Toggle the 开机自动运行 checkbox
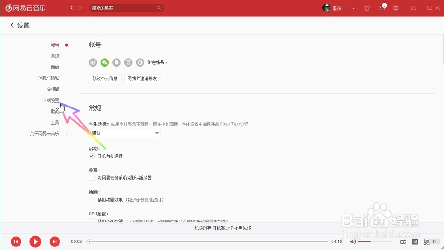This screenshot has height=250, width=444. [x=91, y=156]
